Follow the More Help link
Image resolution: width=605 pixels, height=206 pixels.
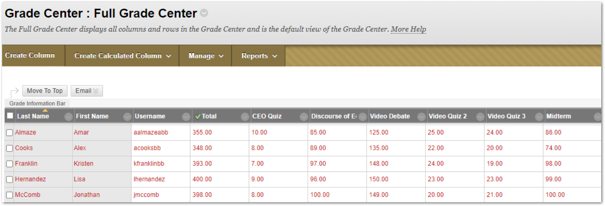click(408, 29)
